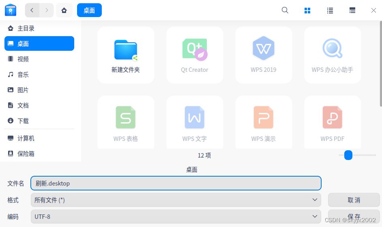
Task: Click the 12 项 status text
Action: click(204, 155)
